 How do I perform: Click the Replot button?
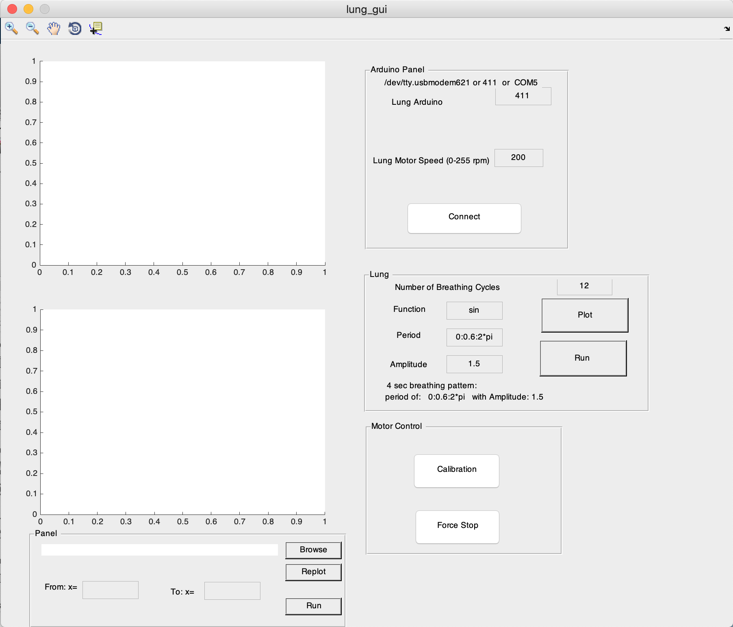(313, 572)
